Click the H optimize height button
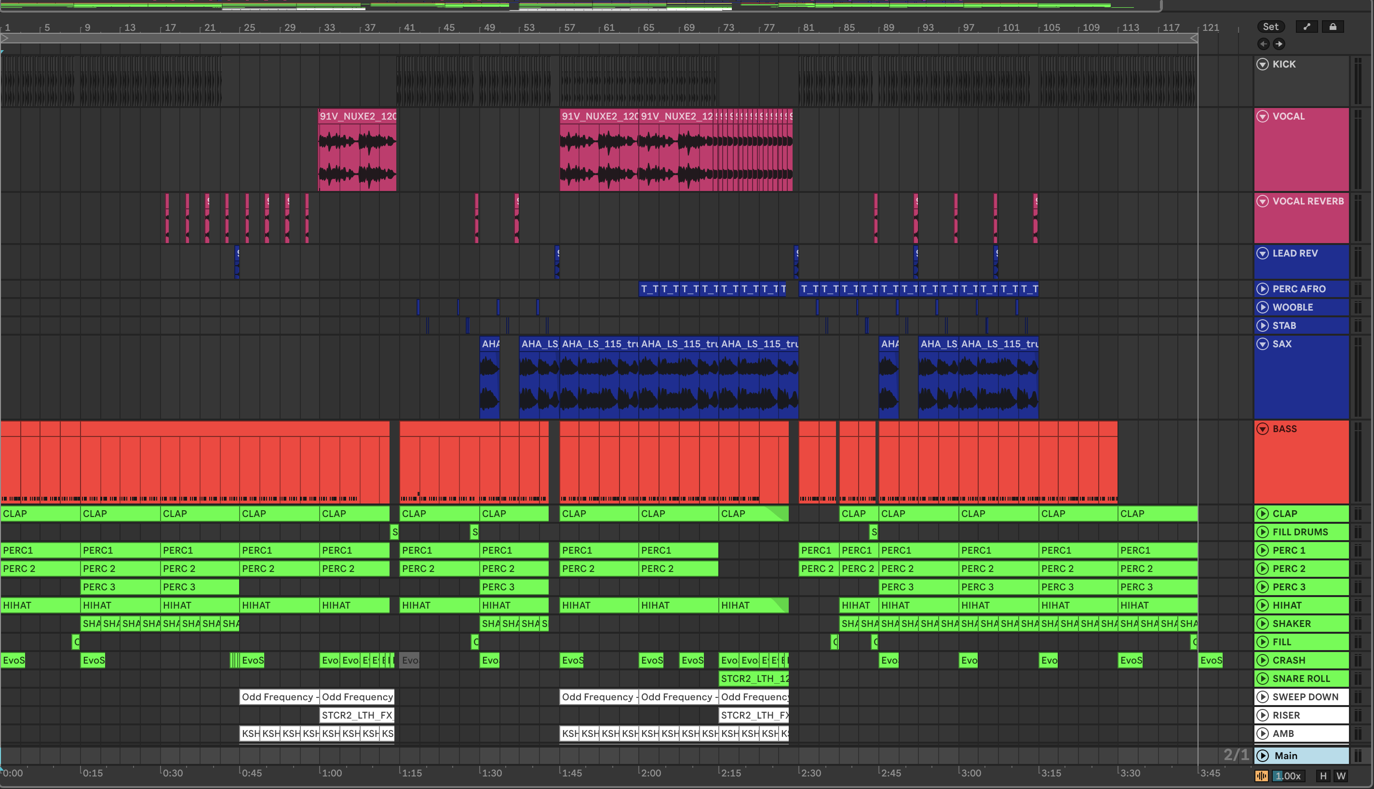Viewport: 1374px width, 789px height. coord(1323,776)
